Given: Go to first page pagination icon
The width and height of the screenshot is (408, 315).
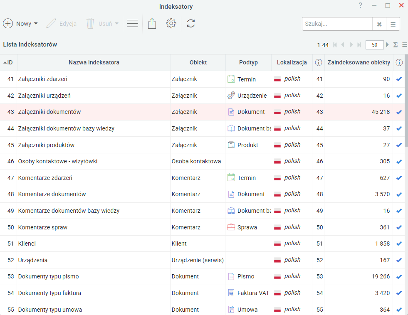Looking at the screenshot, I should click(x=335, y=45).
